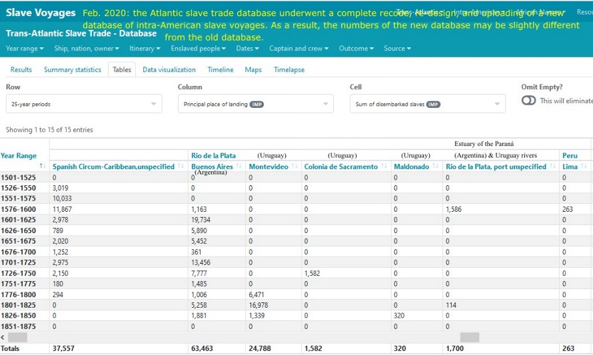Click sort arrows for Colonia de Sacramento
Viewport: 593px width, 355px height.
coord(385,167)
